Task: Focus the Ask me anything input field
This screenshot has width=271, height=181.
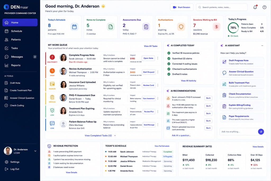Action: pos(238,132)
